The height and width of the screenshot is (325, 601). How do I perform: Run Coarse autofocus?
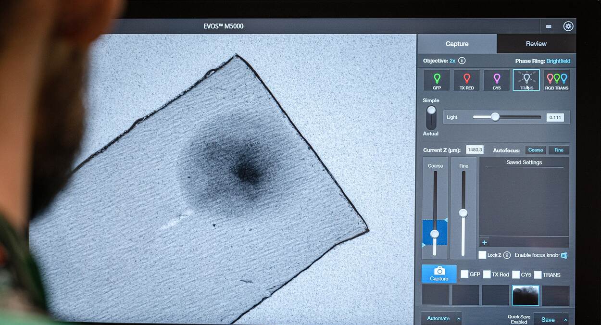pyautogui.click(x=536, y=150)
